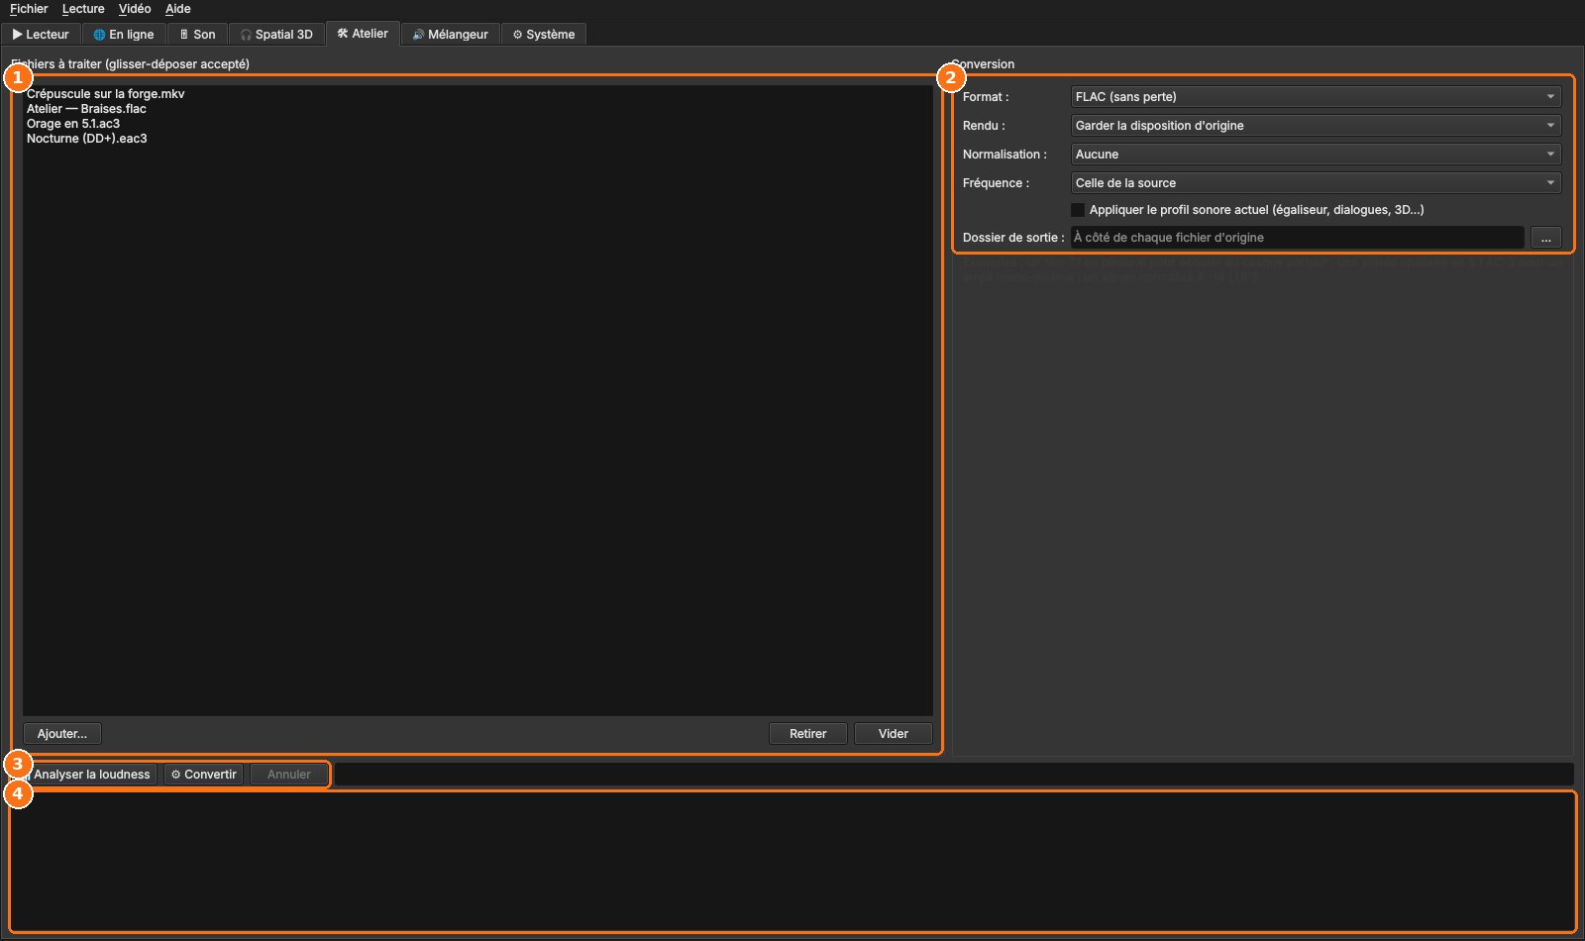Select file Nocturne (DD+).eac3
Image resolution: width=1585 pixels, height=941 pixels.
pos(477,139)
